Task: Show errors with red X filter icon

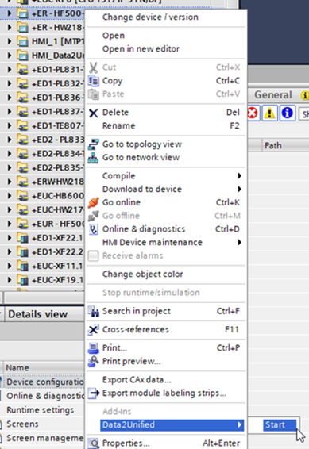Action: (253, 113)
